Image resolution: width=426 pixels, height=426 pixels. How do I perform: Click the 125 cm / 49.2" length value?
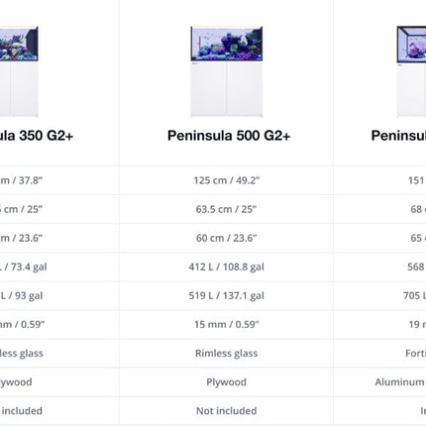tap(227, 180)
